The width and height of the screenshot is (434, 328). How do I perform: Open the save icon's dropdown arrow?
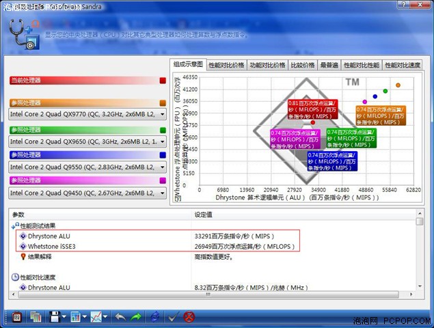64,317
